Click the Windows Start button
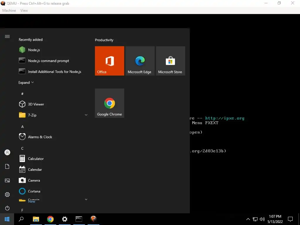 pyautogui.click(x=7, y=219)
